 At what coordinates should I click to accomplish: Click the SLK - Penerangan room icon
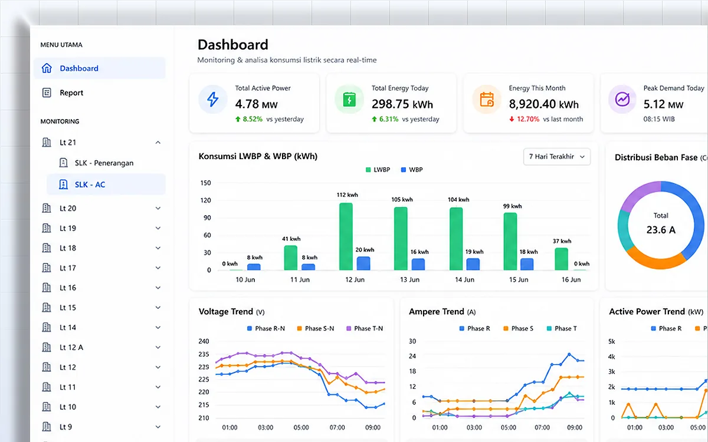[x=64, y=163]
